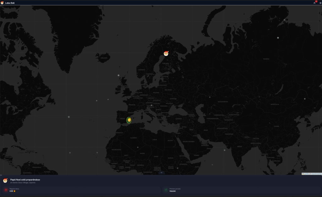The image size is (322, 197).
Task: Click the Algeria label on map
Action: point(134,138)
